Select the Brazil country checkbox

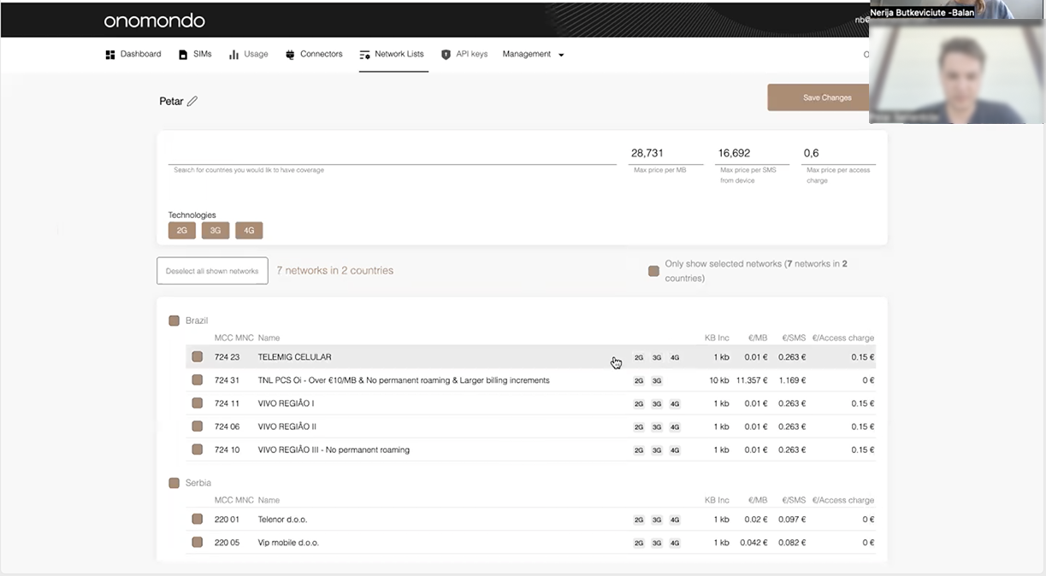tap(174, 320)
